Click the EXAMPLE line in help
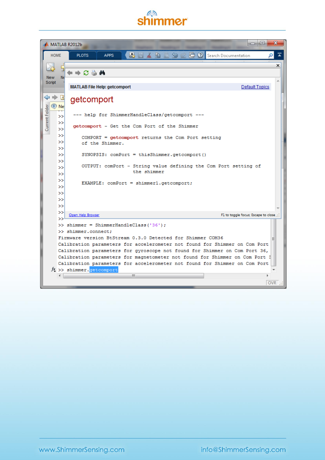 click(x=137, y=183)
